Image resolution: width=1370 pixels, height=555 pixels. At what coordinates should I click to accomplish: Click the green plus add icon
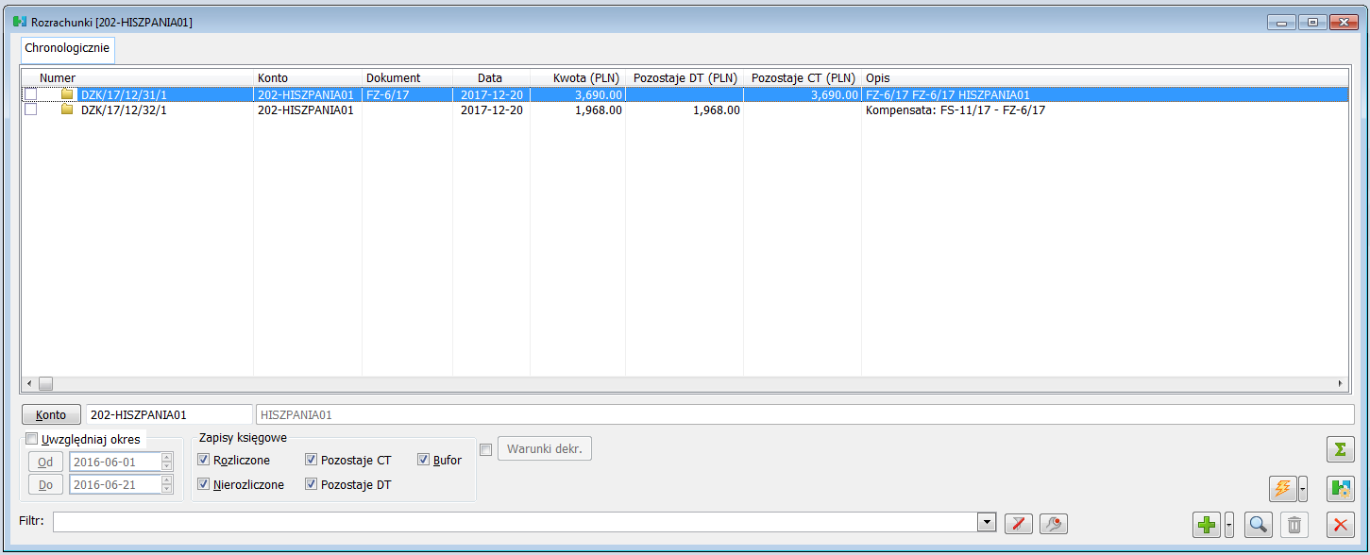pyautogui.click(x=1207, y=525)
